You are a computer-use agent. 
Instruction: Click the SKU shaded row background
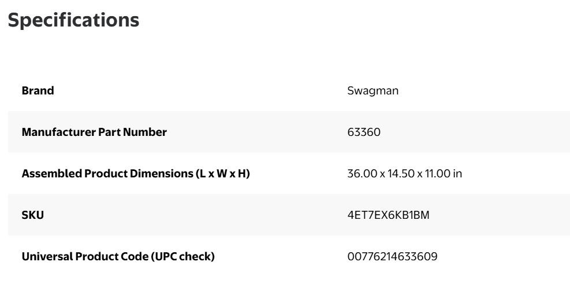(289, 215)
